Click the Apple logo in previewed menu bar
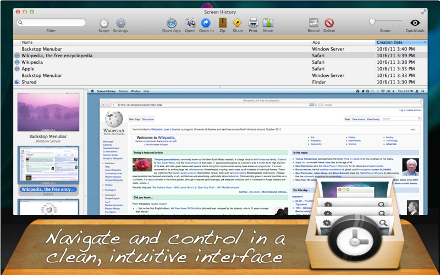Image resolution: width=440 pixels, height=275 pixels. 92,91
